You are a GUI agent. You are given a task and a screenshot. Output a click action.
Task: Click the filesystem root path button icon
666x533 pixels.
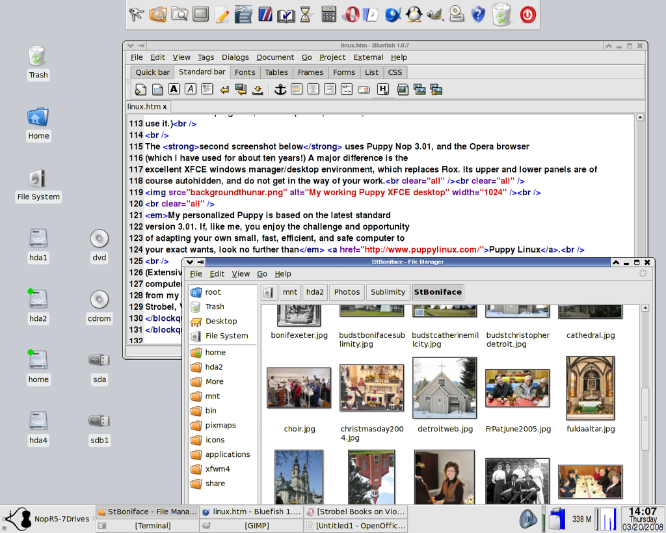pyautogui.click(x=269, y=292)
